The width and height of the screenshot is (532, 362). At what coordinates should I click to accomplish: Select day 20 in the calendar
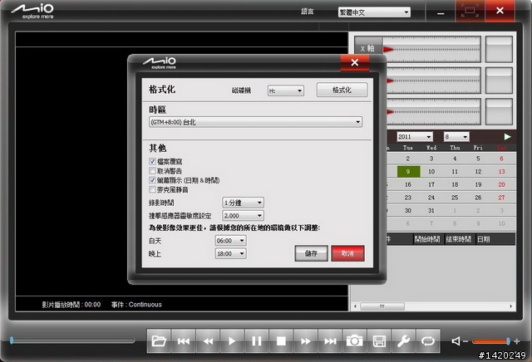click(x=502, y=184)
